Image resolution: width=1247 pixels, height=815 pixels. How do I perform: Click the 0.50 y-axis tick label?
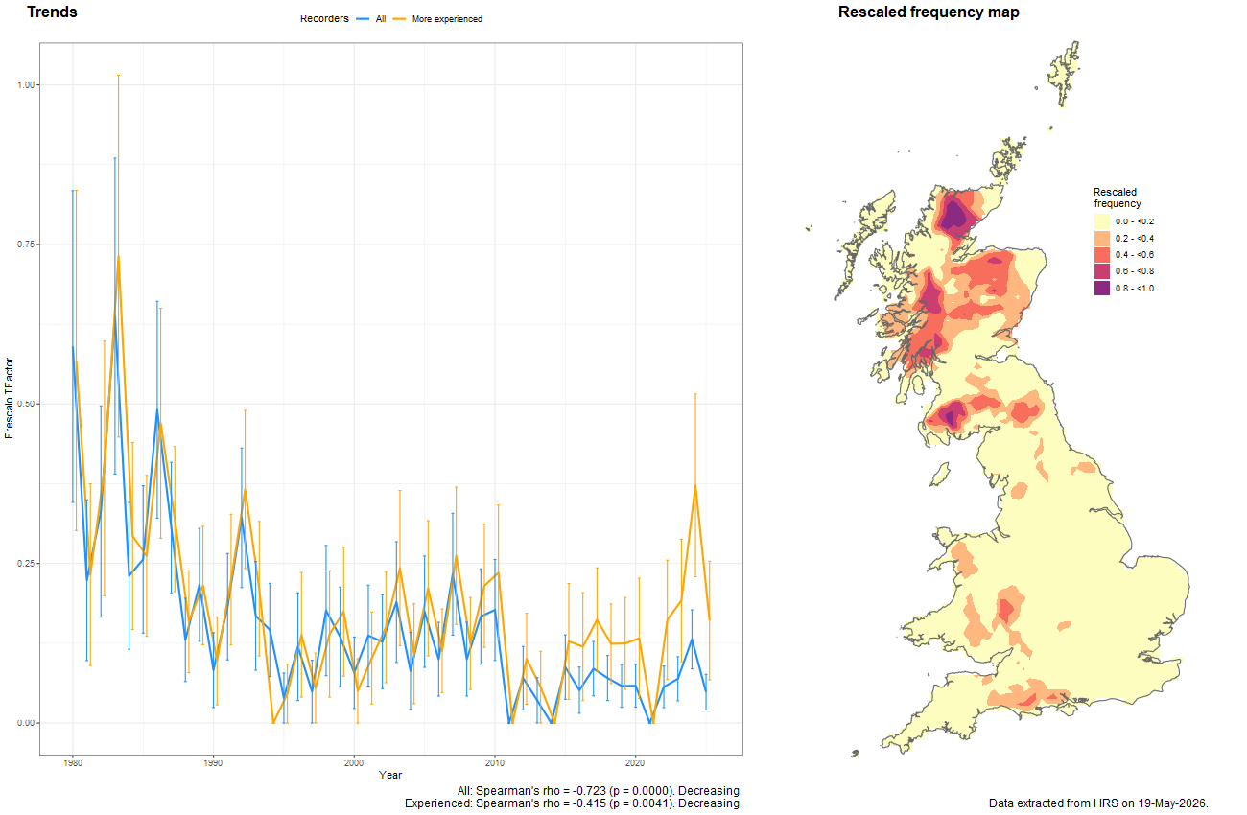[27, 404]
